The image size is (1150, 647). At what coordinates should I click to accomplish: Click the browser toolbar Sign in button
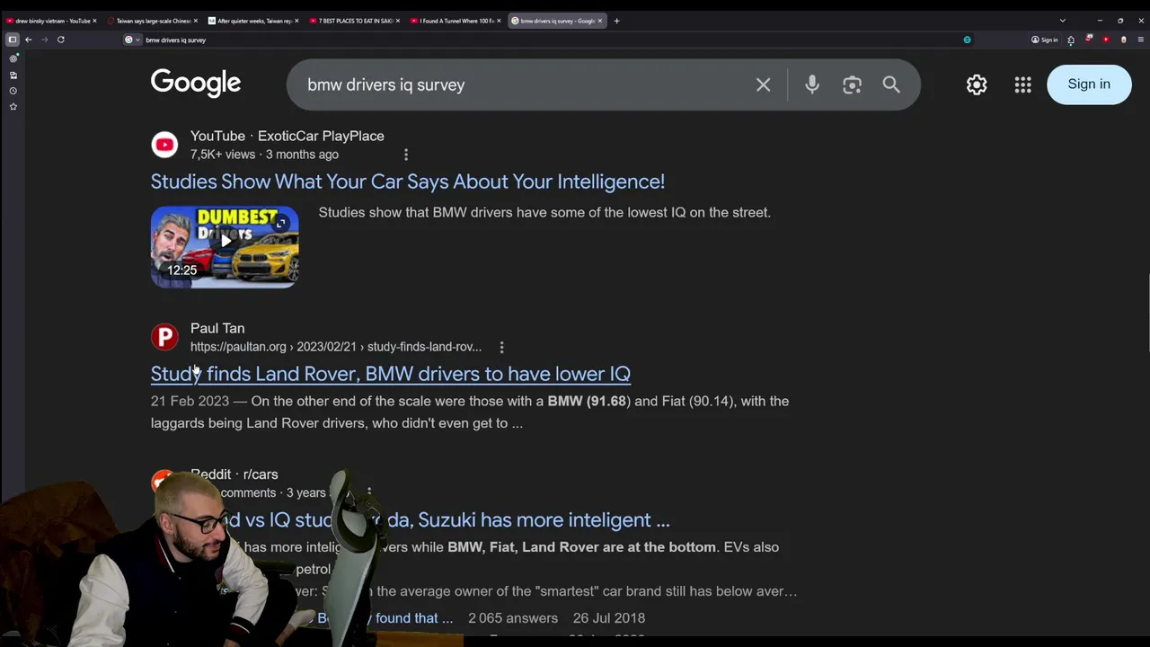tap(1045, 40)
